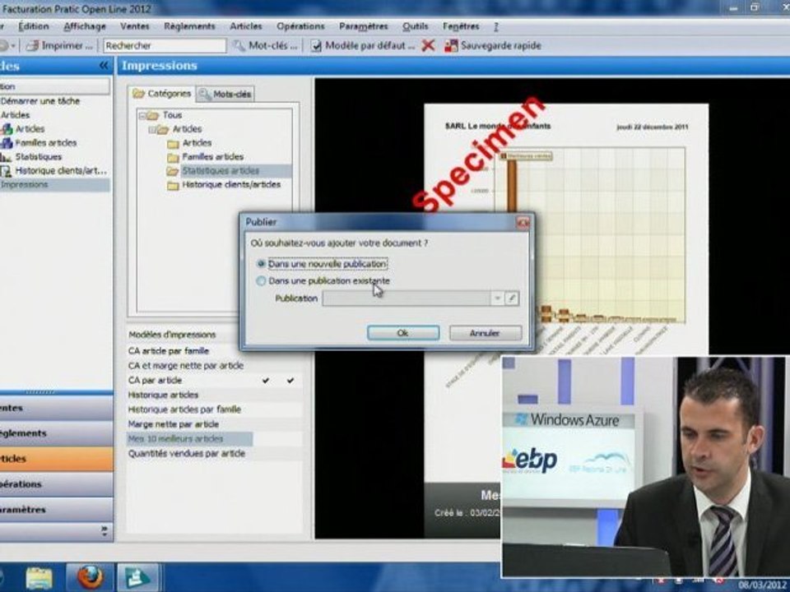
Task: Open the Règlements section in sidebar
Action: (56, 433)
